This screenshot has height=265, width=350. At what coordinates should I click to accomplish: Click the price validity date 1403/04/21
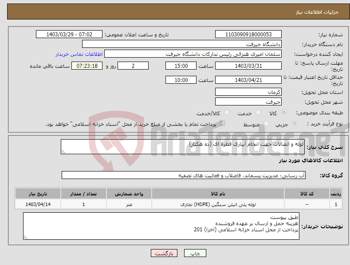click(x=248, y=80)
